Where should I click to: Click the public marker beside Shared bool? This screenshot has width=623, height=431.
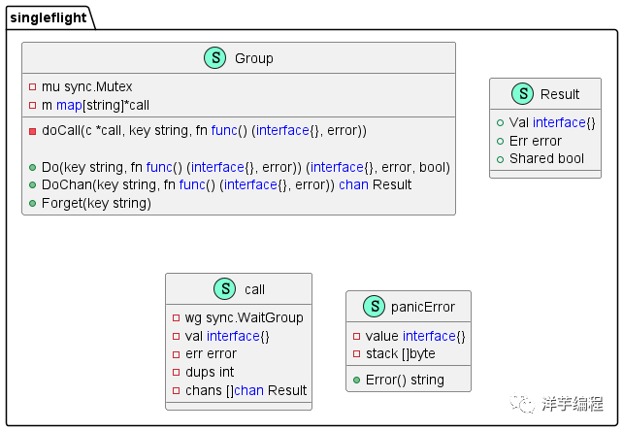click(x=500, y=159)
